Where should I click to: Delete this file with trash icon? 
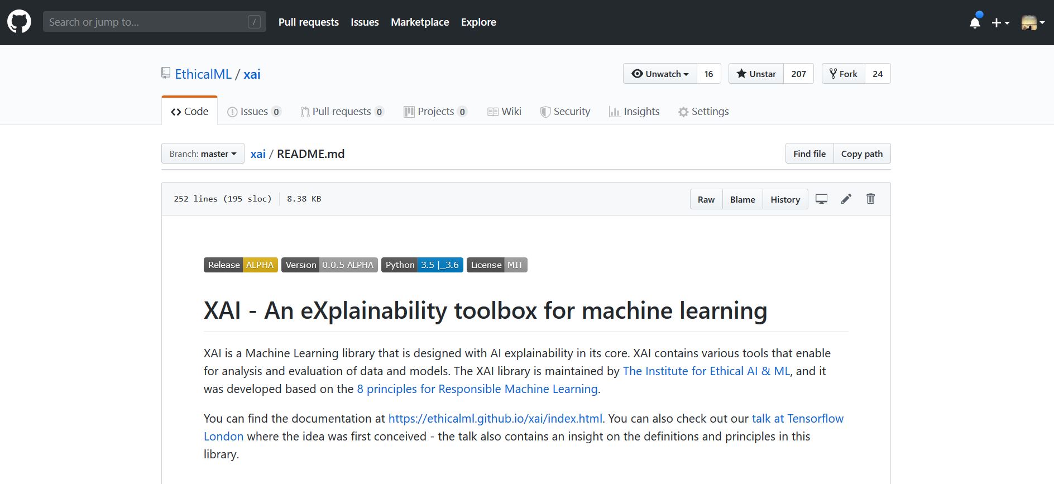click(x=870, y=199)
